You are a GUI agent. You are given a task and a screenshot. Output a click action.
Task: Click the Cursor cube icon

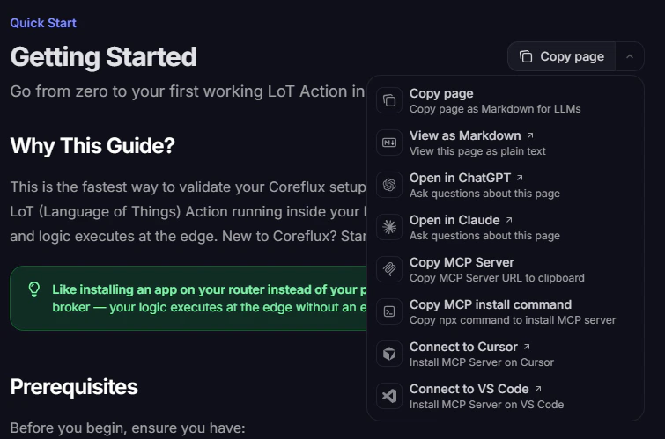pyautogui.click(x=389, y=354)
